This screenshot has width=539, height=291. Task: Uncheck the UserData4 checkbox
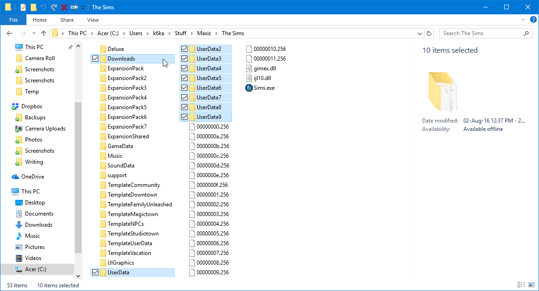[x=184, y=68]
